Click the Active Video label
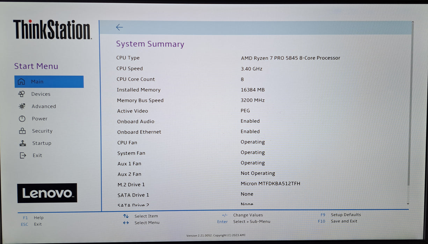The image size is (428, 244). coord(132,111)
